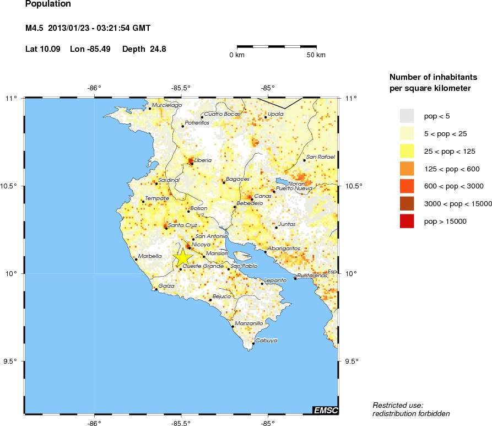
Task: Click the left '10.5°' latitude tick label
Action: click(9, 186)
